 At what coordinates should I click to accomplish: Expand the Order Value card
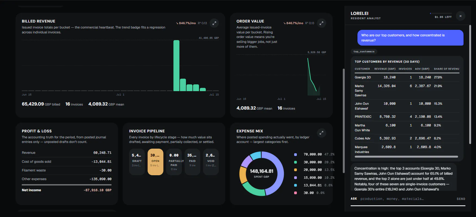[321, 23]
